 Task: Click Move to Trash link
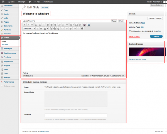tap(134, 37)
